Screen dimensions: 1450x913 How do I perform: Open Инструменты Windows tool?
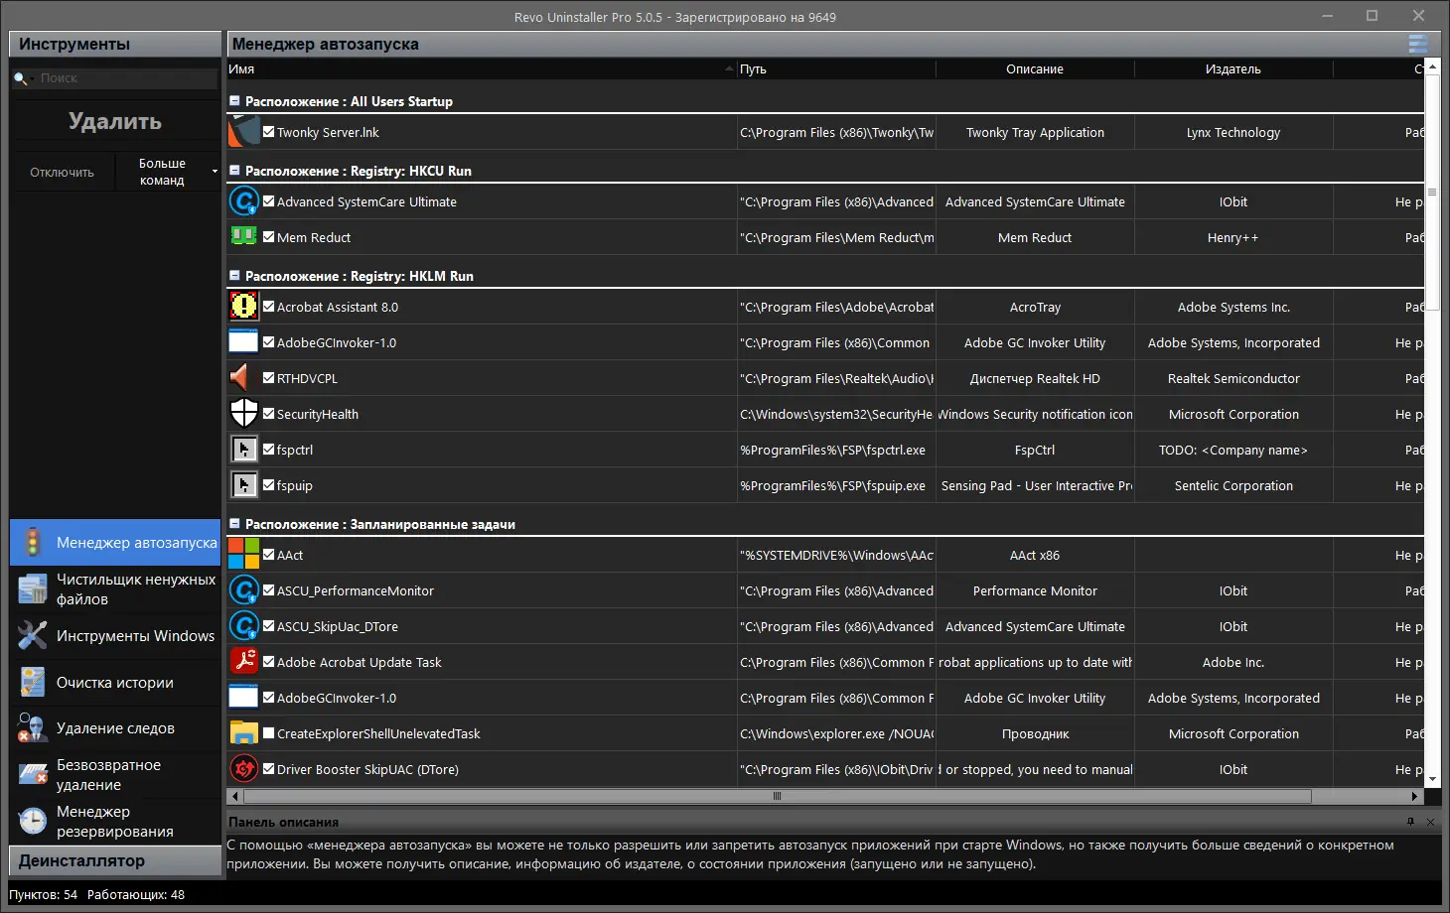coord(115,636)
